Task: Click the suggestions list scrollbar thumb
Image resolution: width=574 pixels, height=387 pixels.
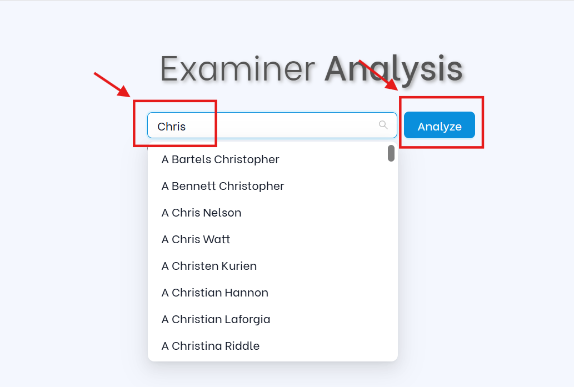Action: [x=391, y=153]
